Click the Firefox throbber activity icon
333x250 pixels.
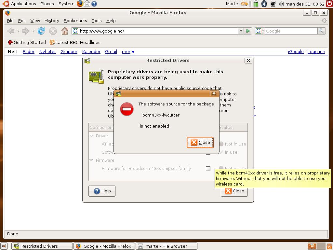pos(324,21)
